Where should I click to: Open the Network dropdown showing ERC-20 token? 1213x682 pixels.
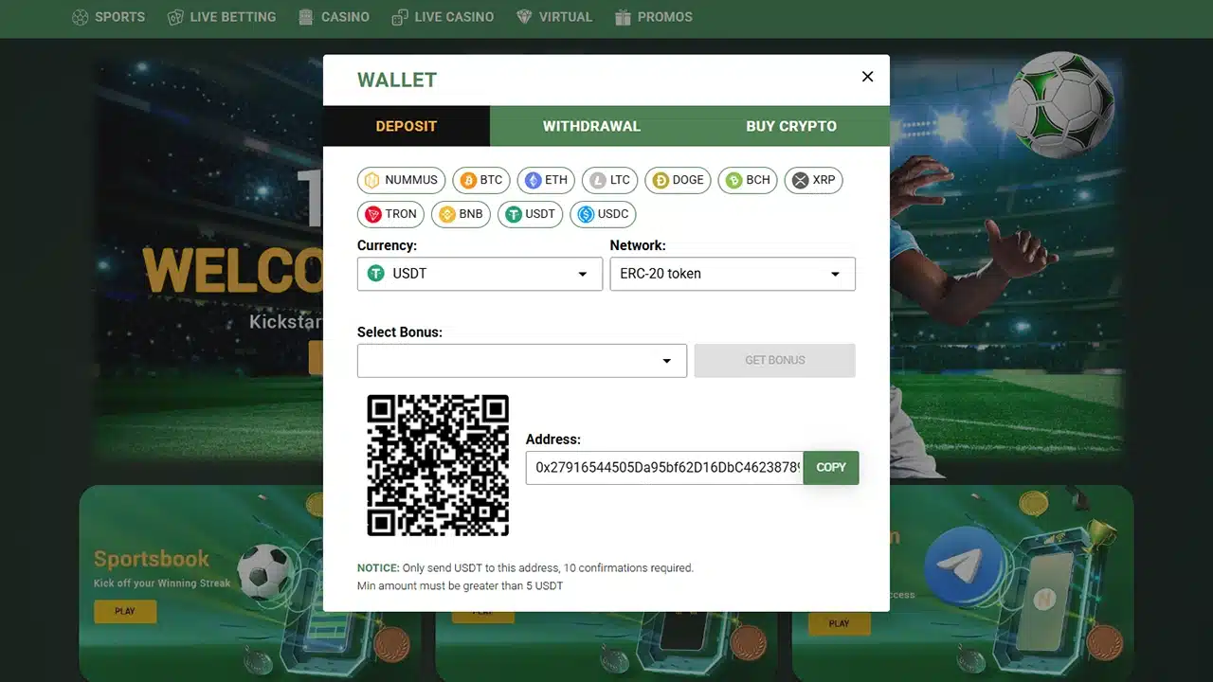[x=733, y=274]
